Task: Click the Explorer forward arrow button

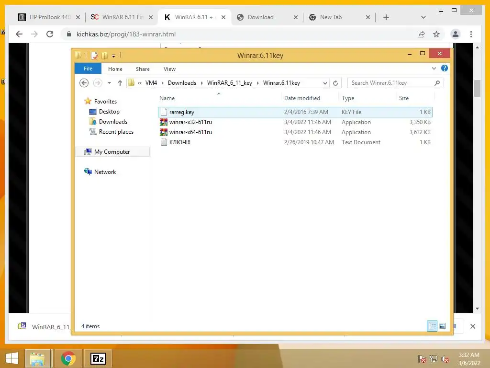Action: point(98,83)
